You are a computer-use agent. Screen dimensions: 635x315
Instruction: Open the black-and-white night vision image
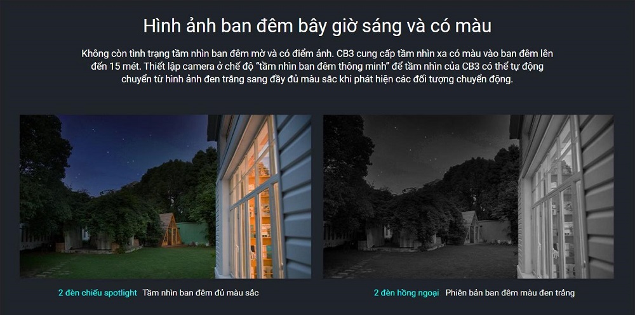pos(468,196)
